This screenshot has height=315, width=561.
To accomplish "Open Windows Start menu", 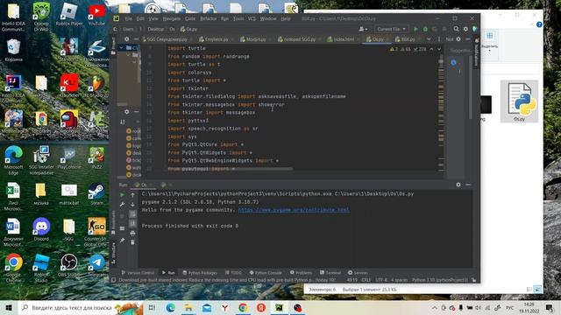I will pyautogui.click(x=9, y=307).
